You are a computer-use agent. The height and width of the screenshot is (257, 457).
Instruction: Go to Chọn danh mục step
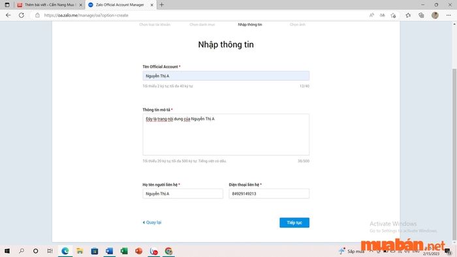coord(202,24)
